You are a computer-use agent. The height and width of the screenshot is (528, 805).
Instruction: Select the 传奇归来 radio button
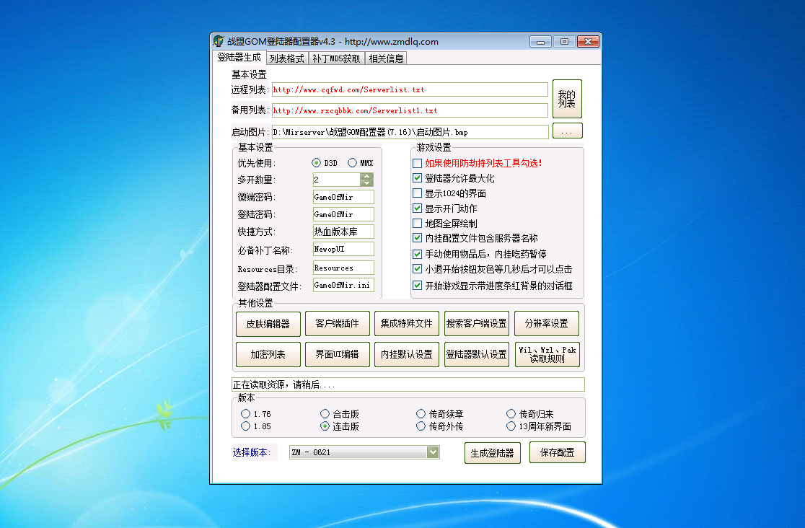point(511,414)
